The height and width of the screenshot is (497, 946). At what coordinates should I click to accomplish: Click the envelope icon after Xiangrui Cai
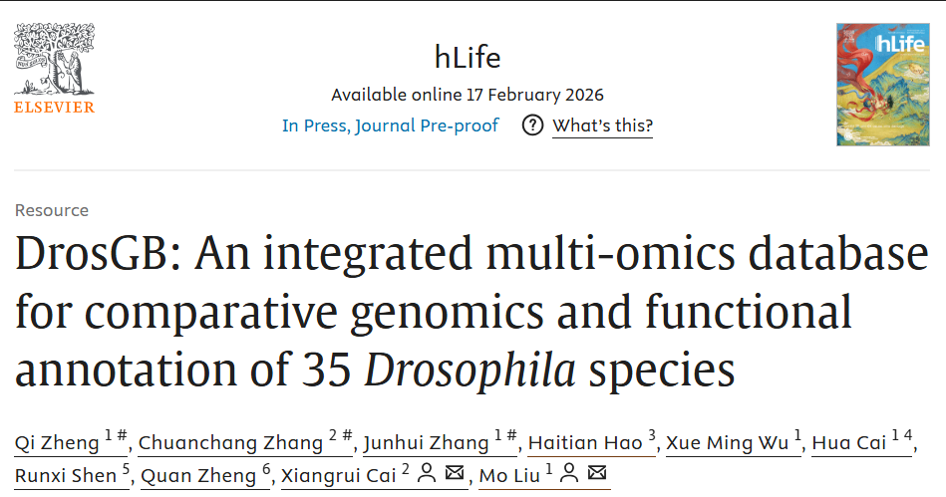pos(455,474)
